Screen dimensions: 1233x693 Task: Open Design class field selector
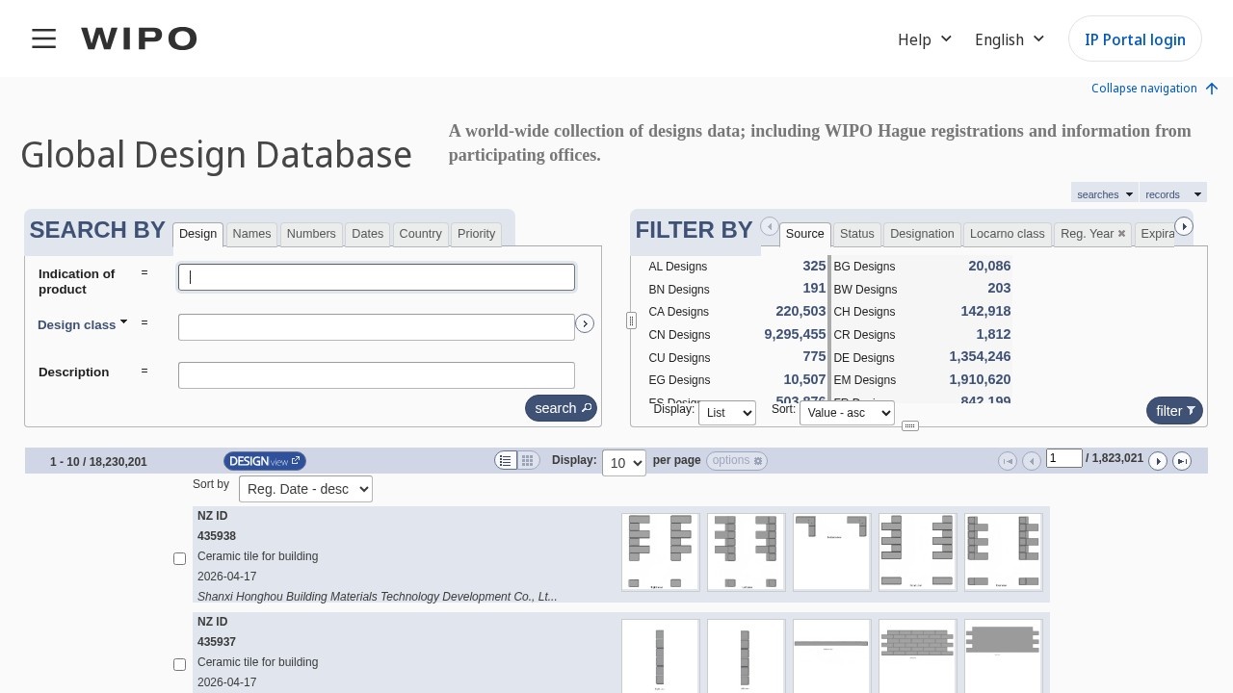click(x=83, y=324)
